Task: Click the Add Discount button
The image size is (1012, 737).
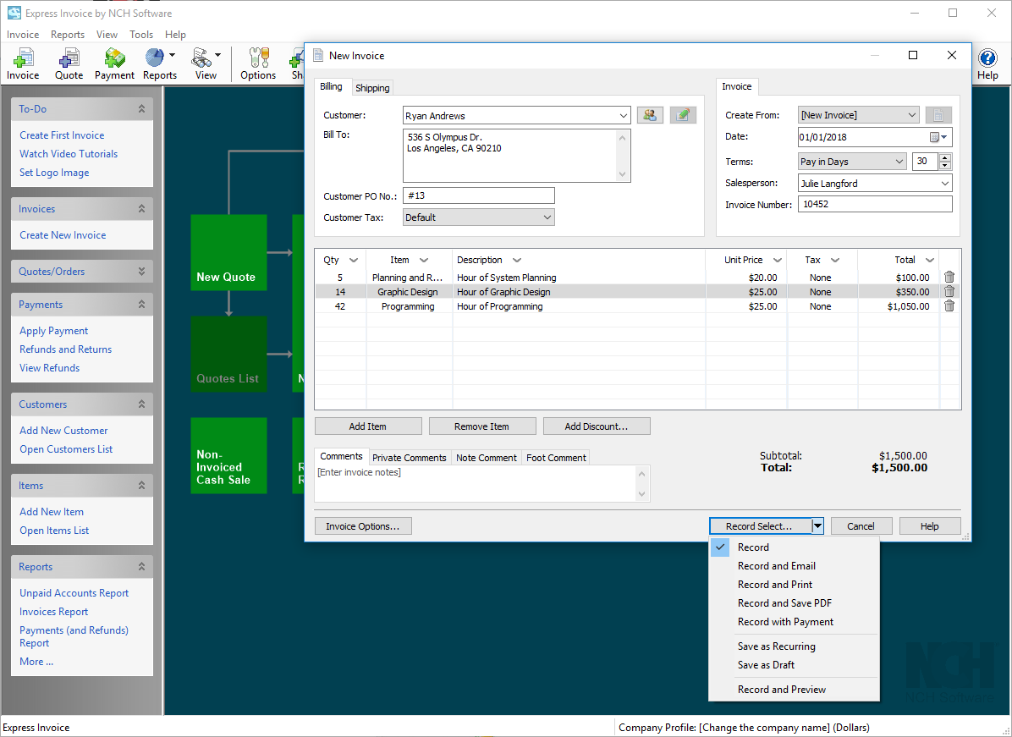Action: coord(597,426)
